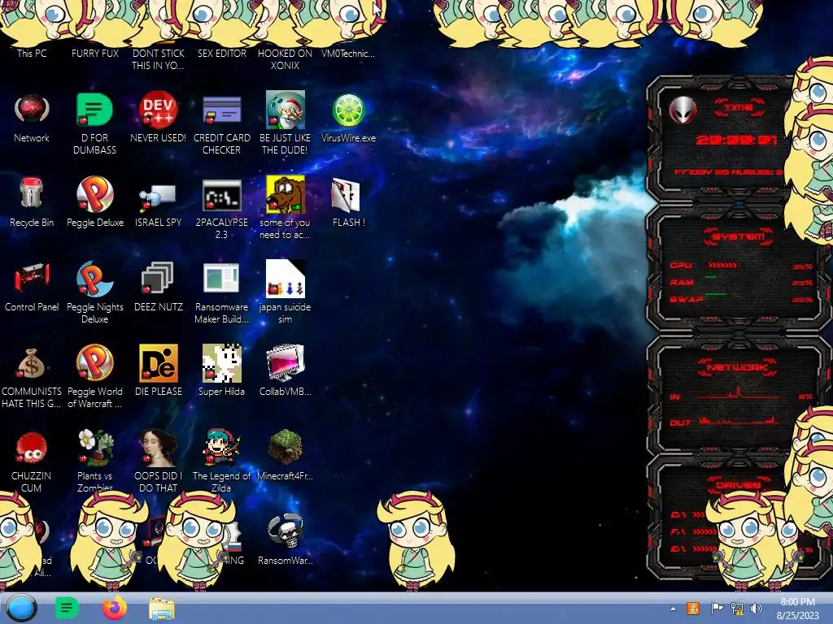Viewport: 833px width, 624px height.
Task: Select the CollabVMB... monitor icon
Action: (286, 363)
